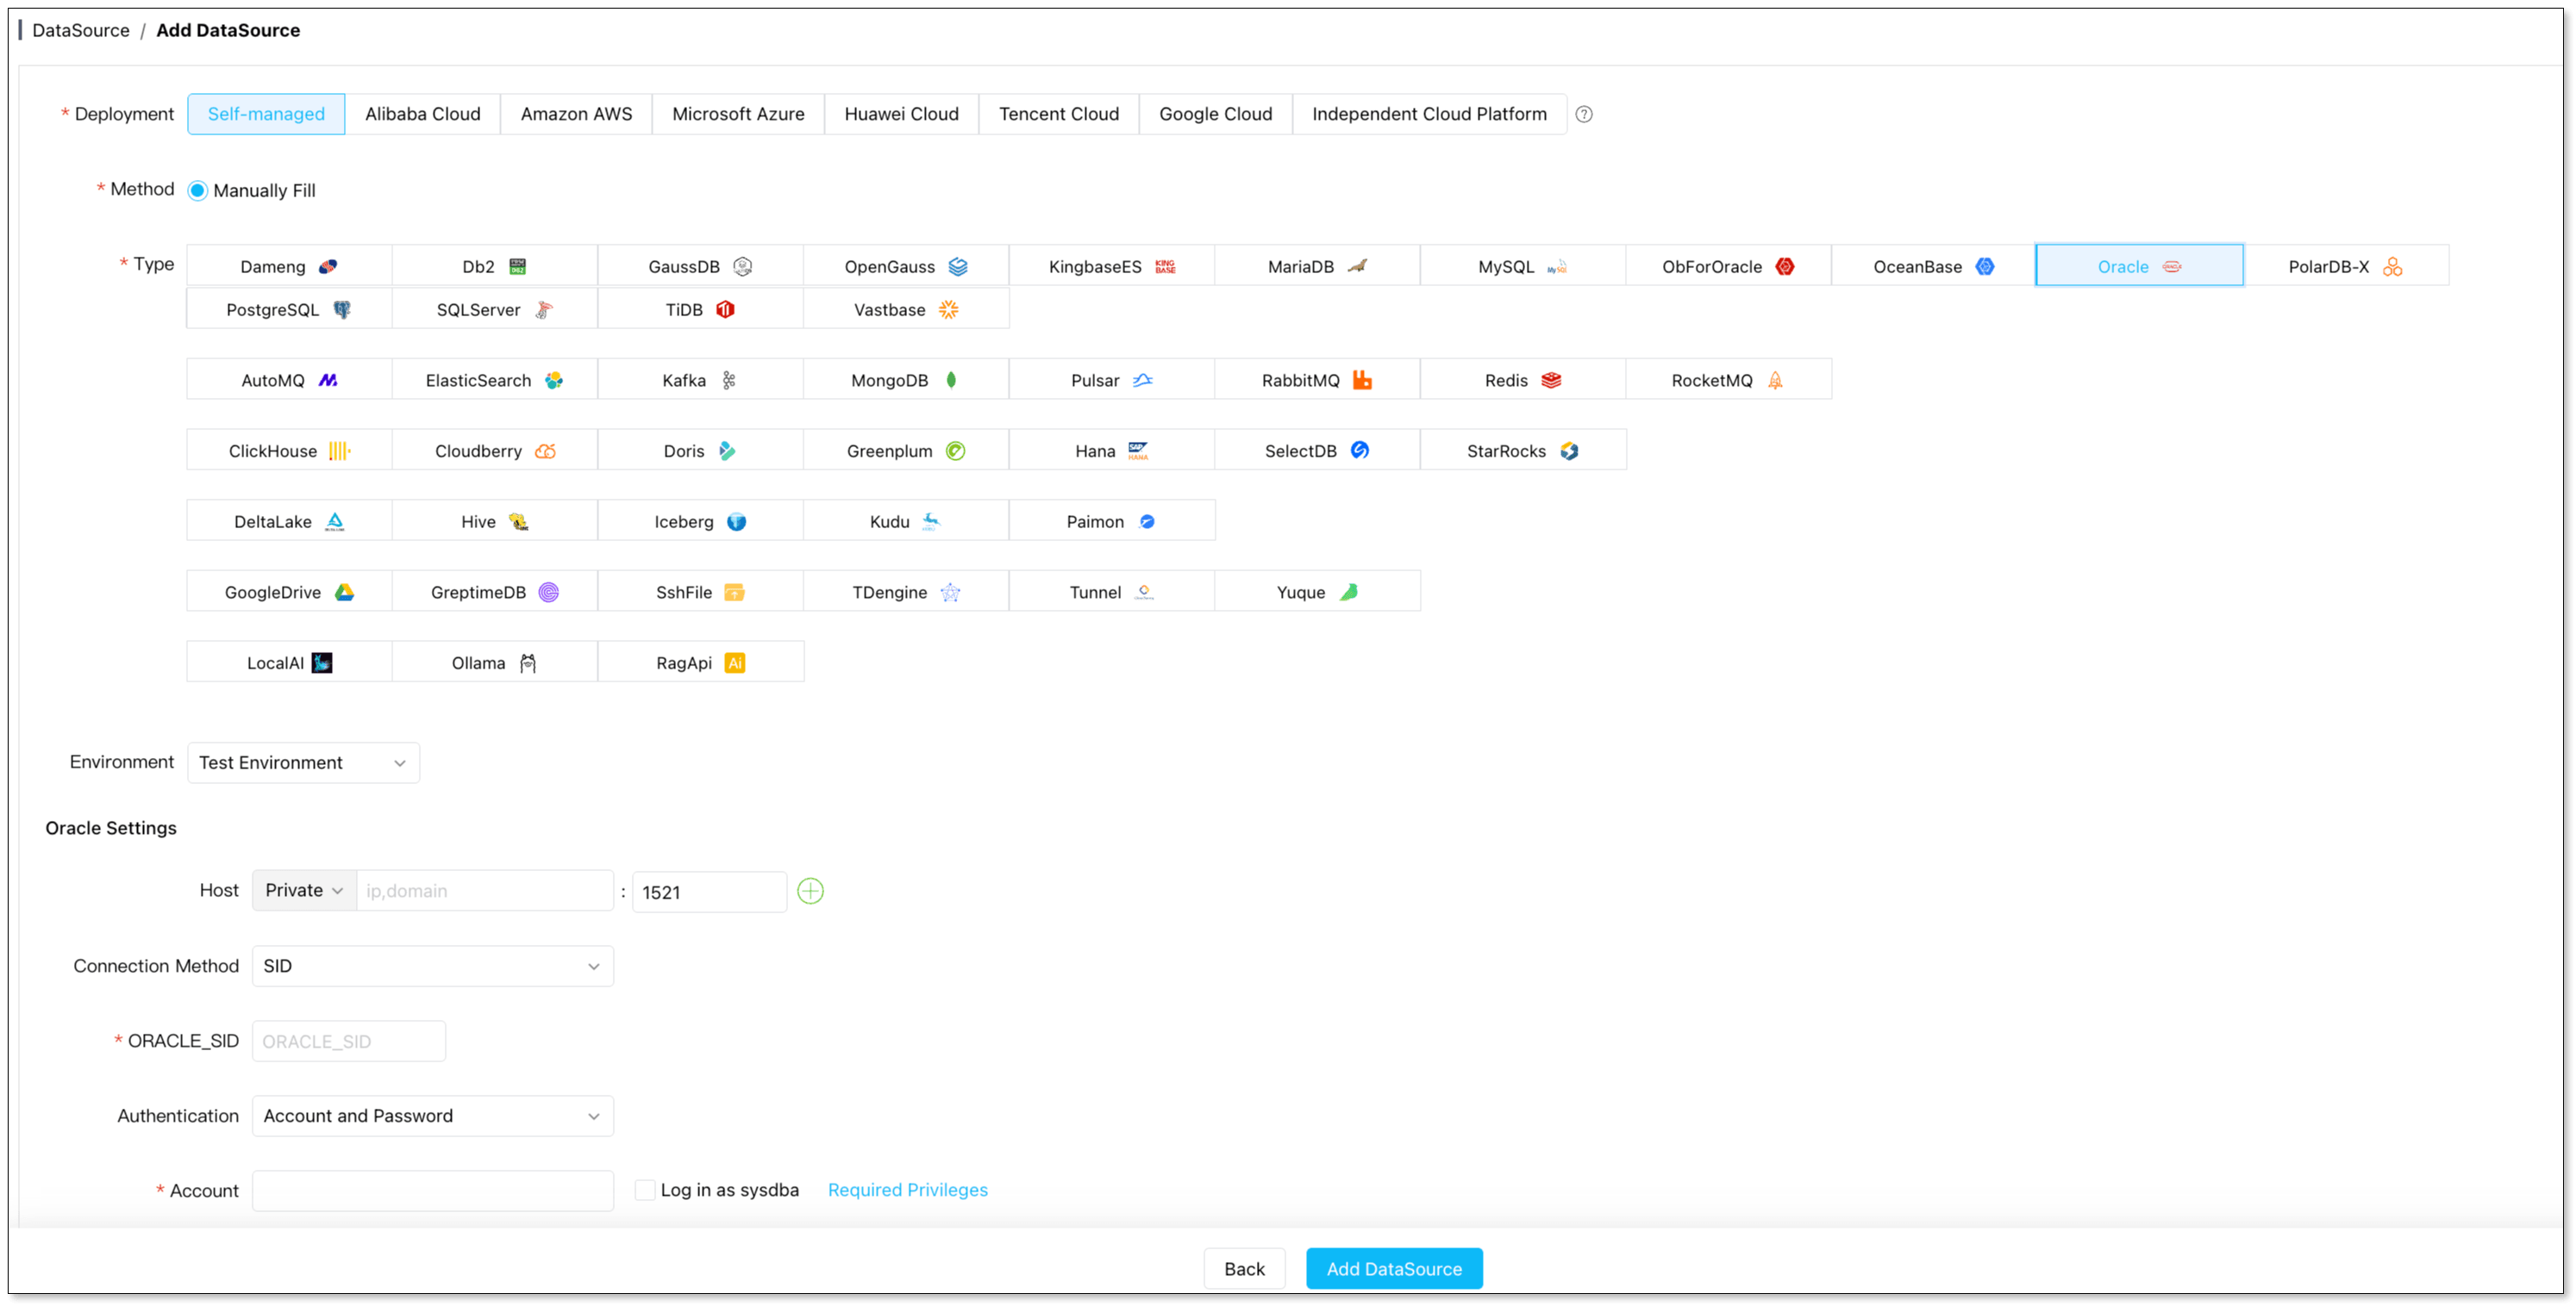Viewport: 2576px width, 1306px height.
Task: Select the Pulsar type
Action: click(1112, 380)
